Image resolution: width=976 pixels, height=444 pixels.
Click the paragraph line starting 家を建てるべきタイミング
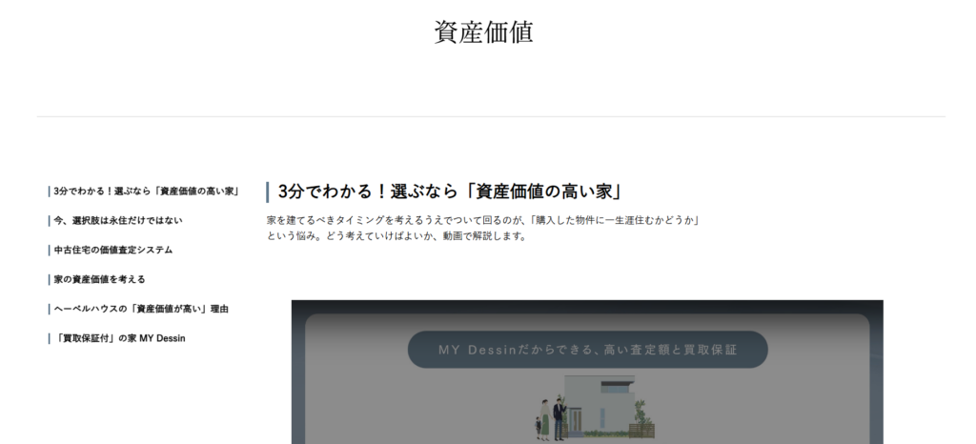click(484, 221)
